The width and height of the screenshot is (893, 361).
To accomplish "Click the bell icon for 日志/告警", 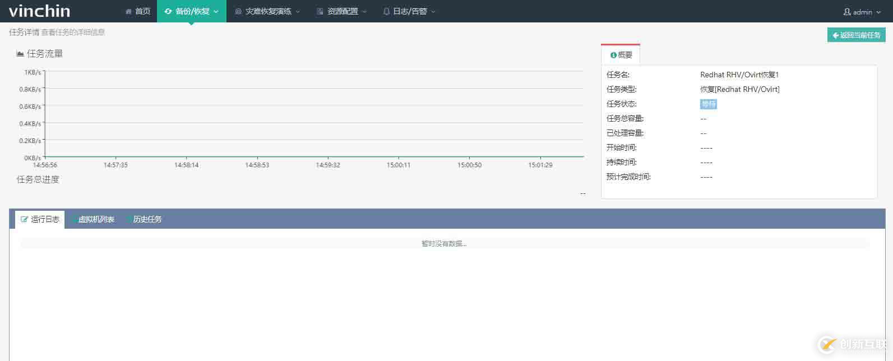I will click(386, 11).
